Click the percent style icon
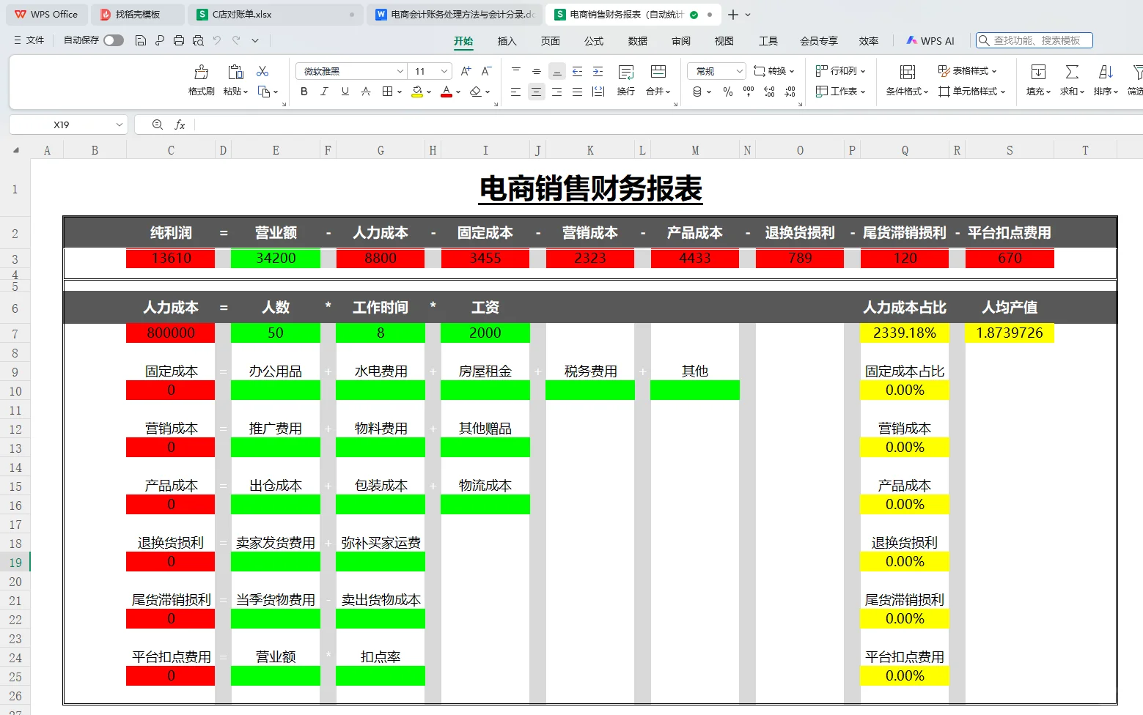 [728, 92]
